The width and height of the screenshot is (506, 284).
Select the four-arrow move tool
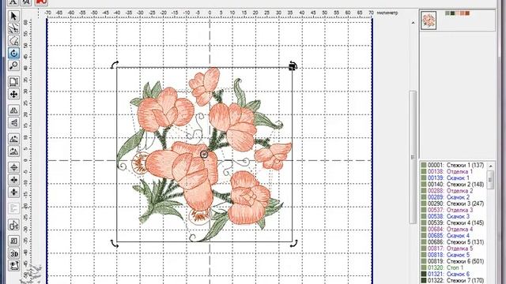tap(13, 95)
